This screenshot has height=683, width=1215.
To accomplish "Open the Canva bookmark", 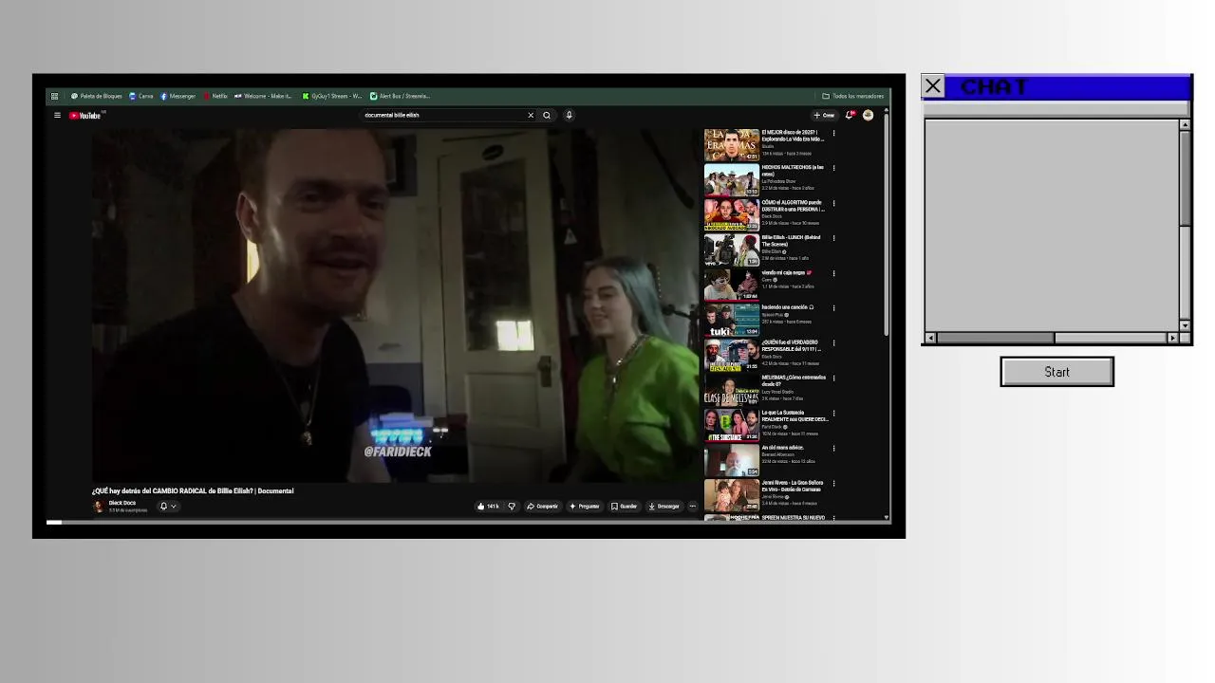I will pos(141,96).
